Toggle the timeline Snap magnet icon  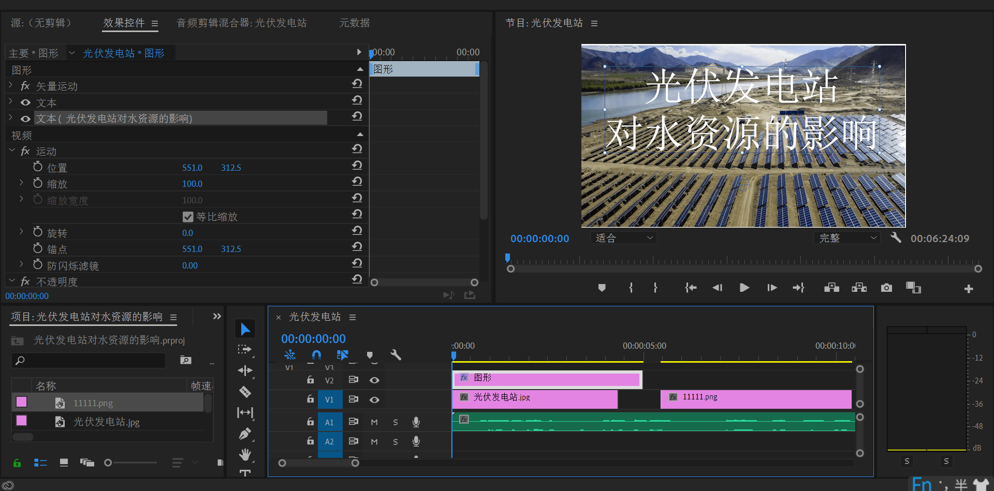pyautogui.click(x=316, y=355)
